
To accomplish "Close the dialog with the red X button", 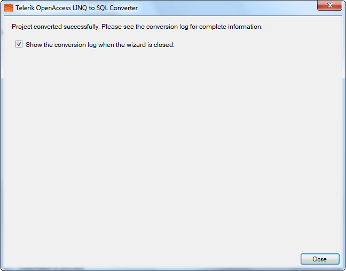I will click(329, 5).
